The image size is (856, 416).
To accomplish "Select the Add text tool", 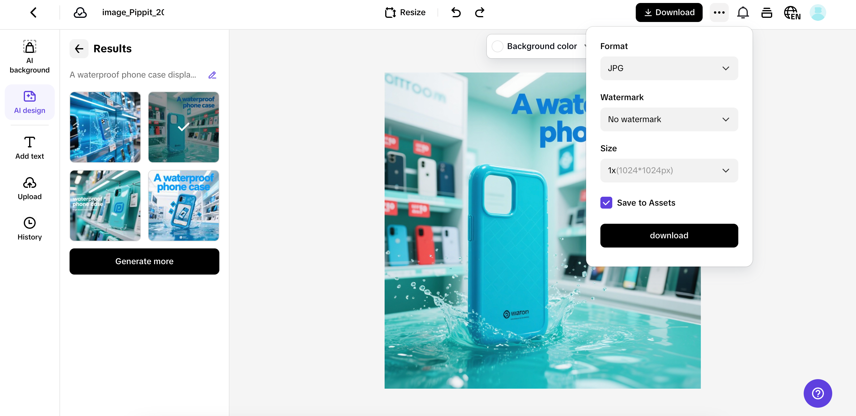I will click(30, 148).
